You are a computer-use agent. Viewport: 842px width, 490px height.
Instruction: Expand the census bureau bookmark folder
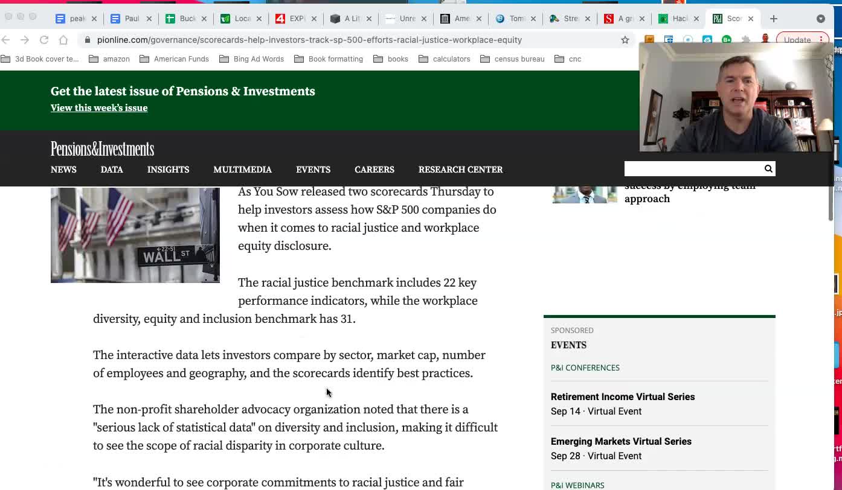click(512, 59)
